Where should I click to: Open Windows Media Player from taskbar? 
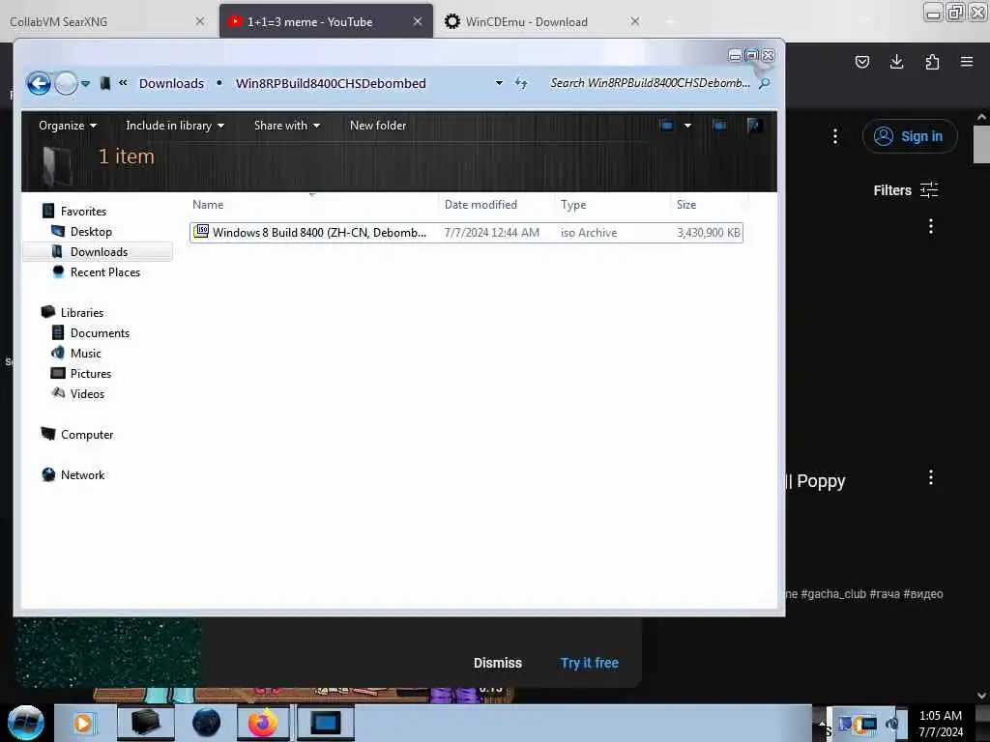click(83, 723)
